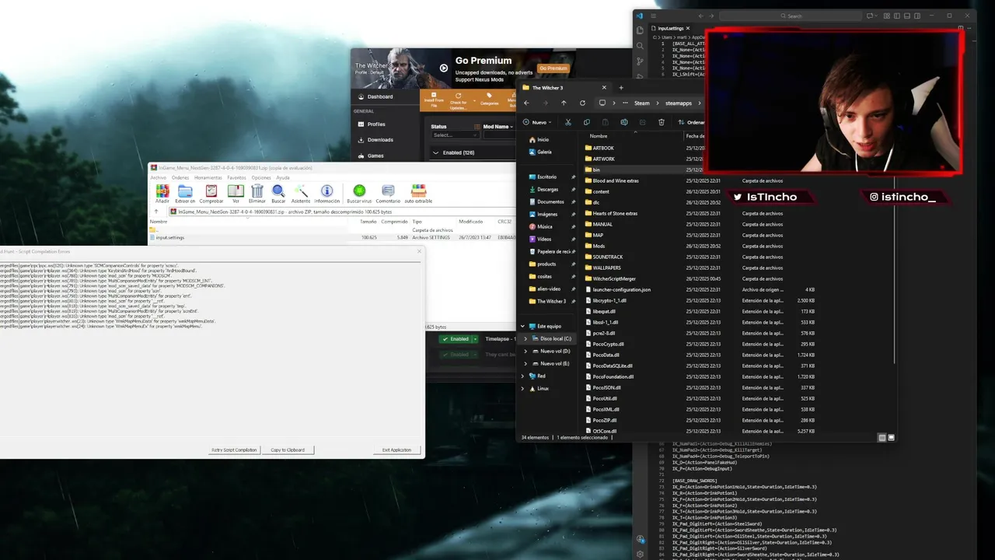Click Go Premium button in Vortex
The image size is (995, 560).
553,68
